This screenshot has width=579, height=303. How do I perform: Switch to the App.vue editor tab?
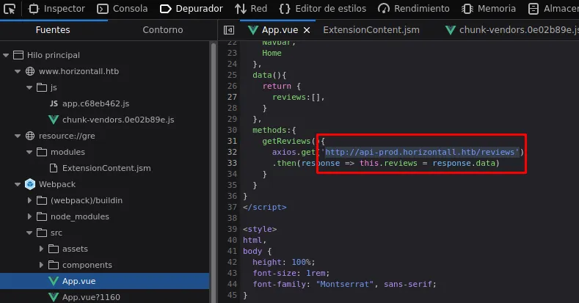coord(278,30)
